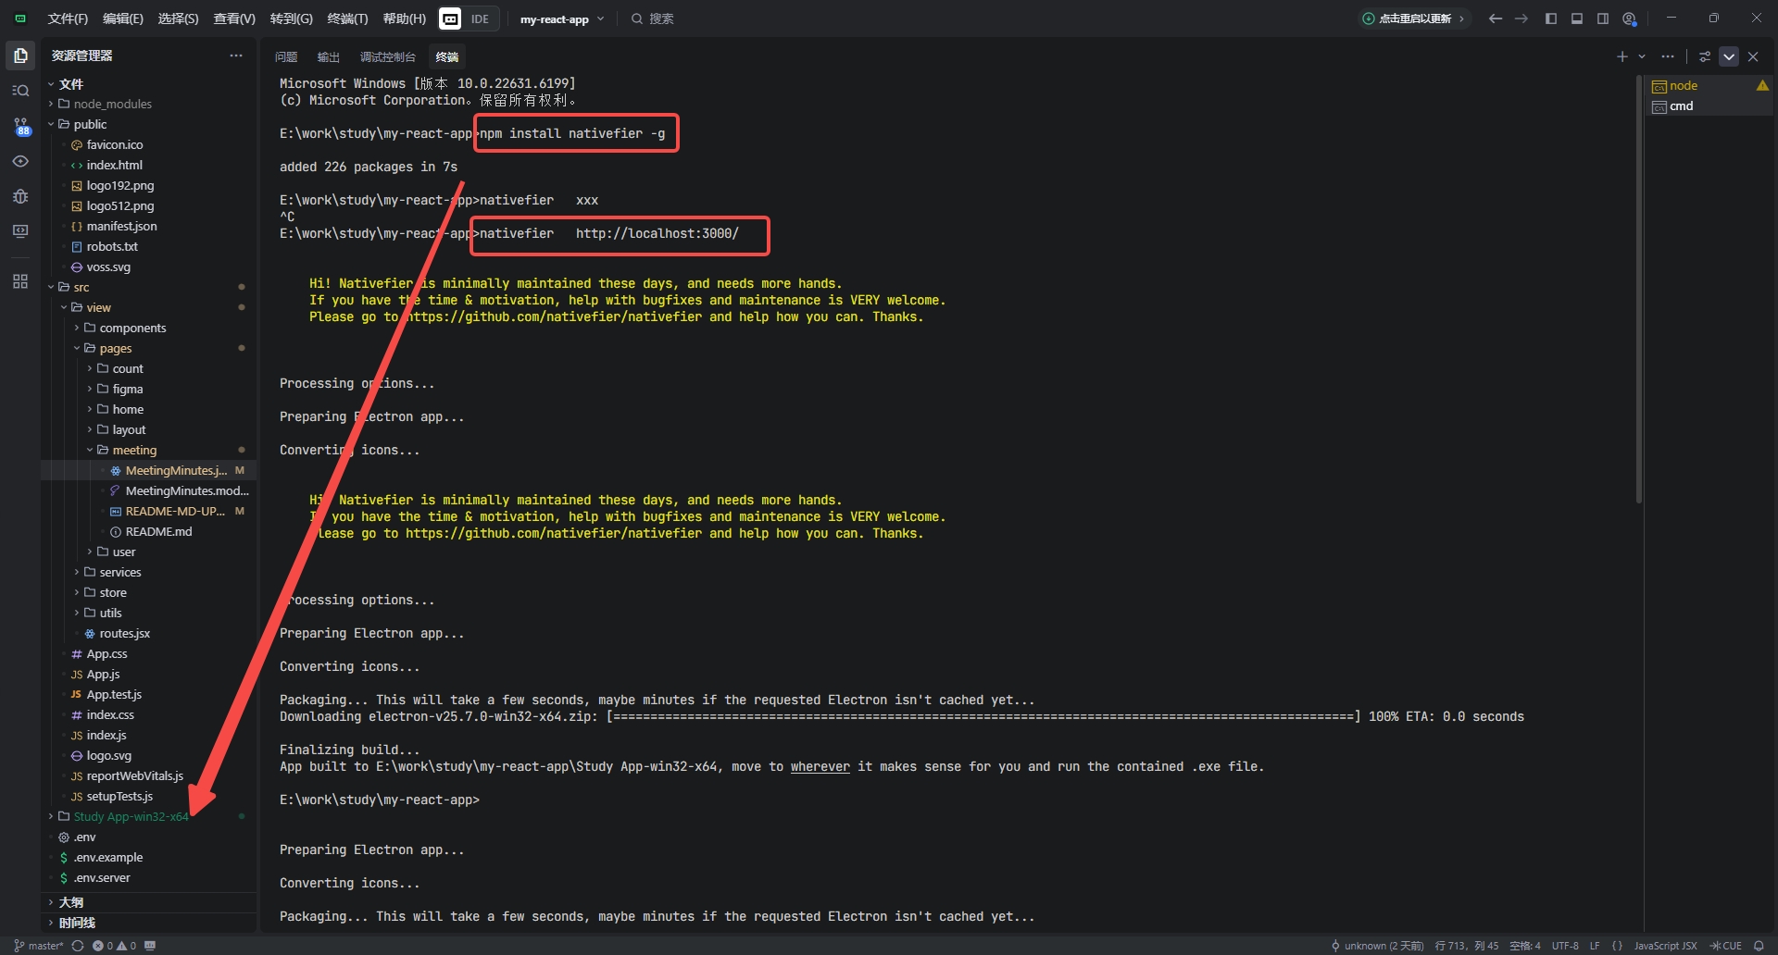
Task: Toggle the maximized panel size chevron
Action: pos(1728,56)
